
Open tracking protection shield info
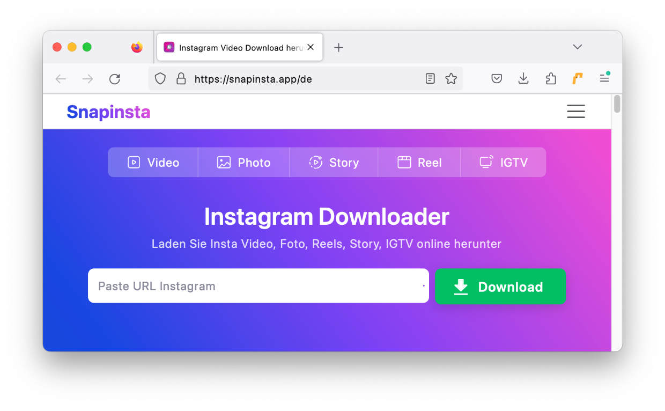[160, 79]
